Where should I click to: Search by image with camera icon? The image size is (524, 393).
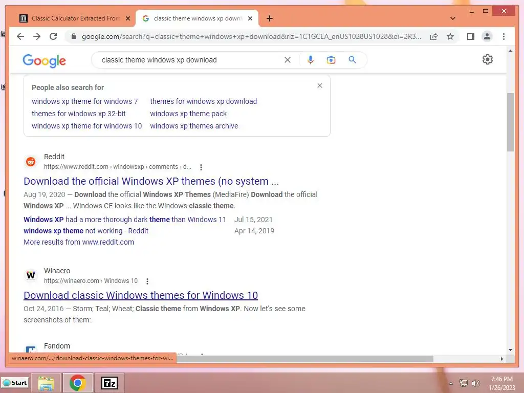coord(331,60)
